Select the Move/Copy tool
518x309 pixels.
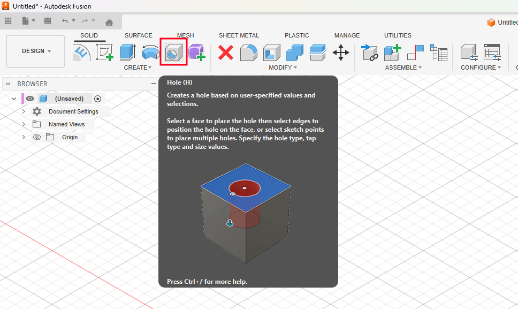click(341, 52)
